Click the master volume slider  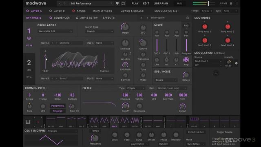click(x=204, y=3)
